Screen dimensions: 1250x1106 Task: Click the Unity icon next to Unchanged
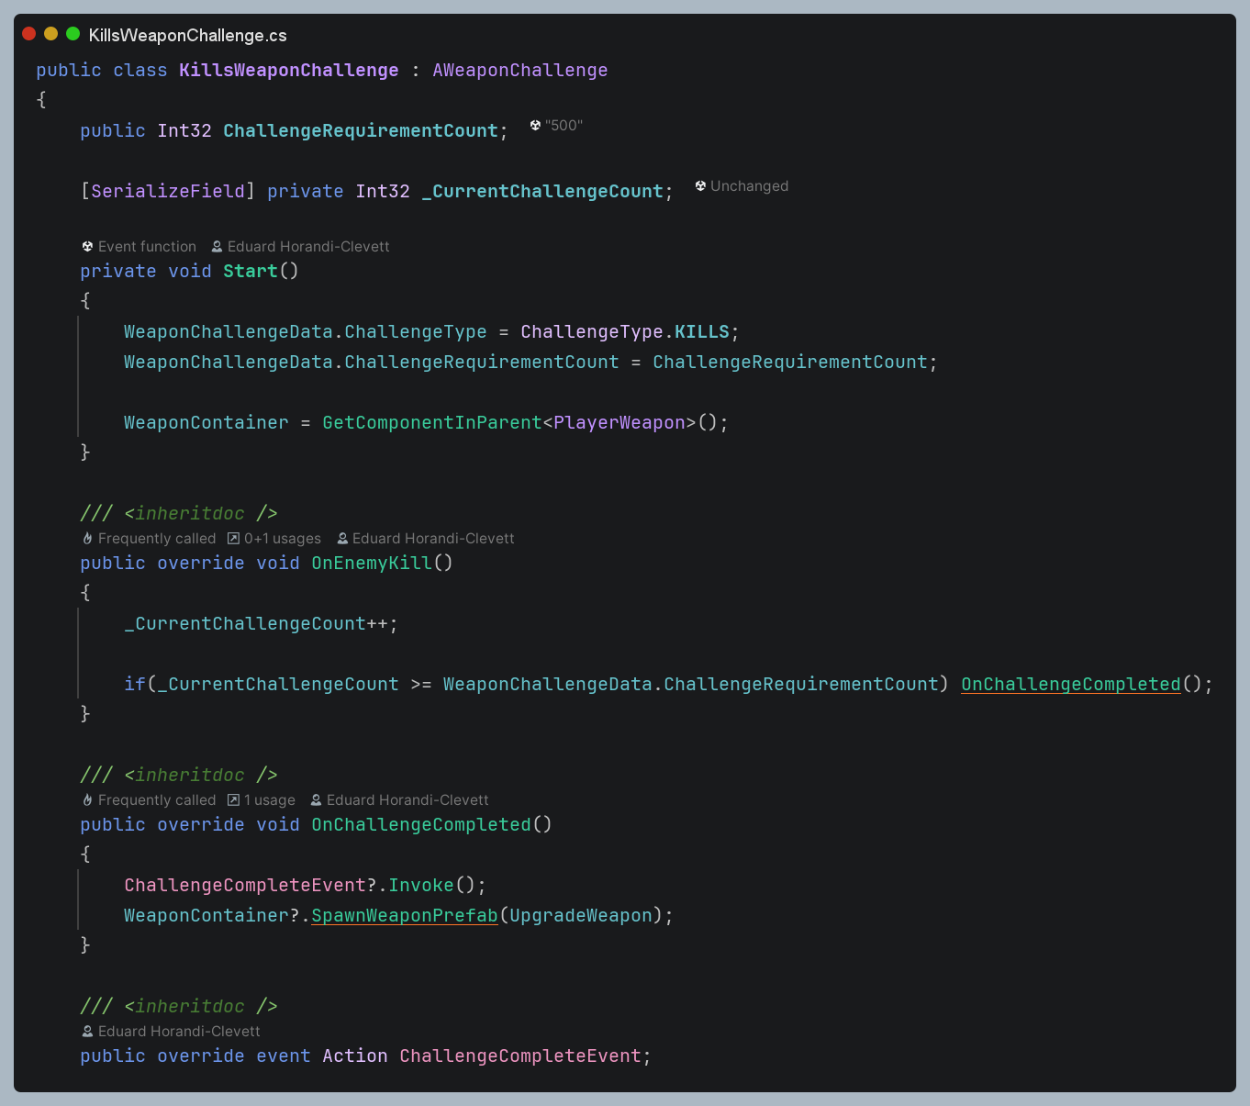point(700,186)
